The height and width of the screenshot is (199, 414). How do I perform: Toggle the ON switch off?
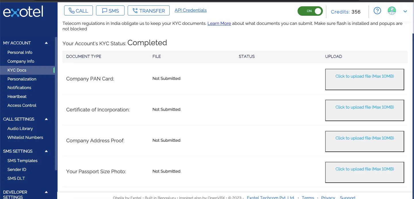(x=310, y=11)
